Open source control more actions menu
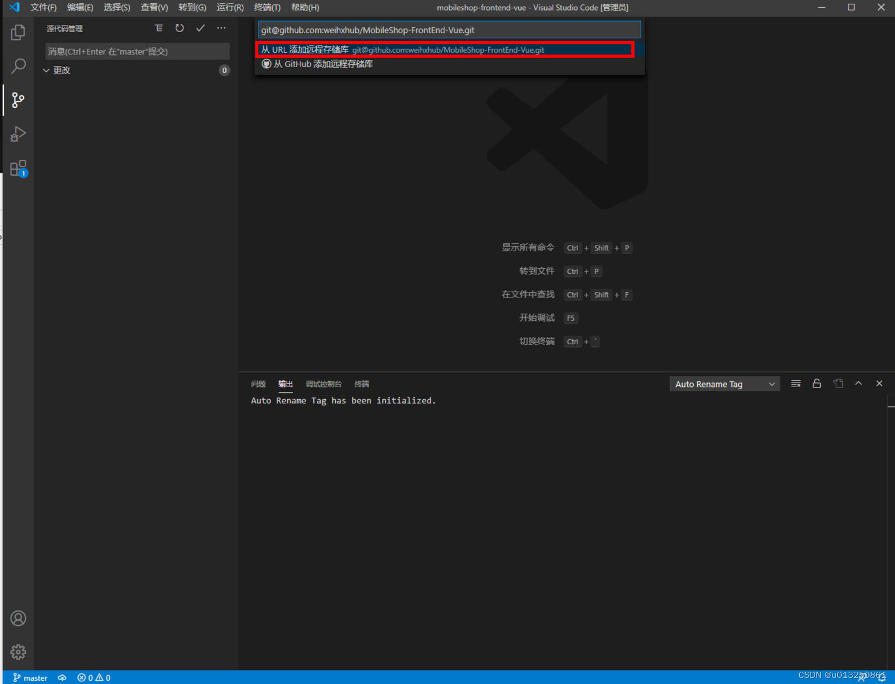The width and height of the screenshot is (895, 684). pyautogui.click(x=221, y=28)
